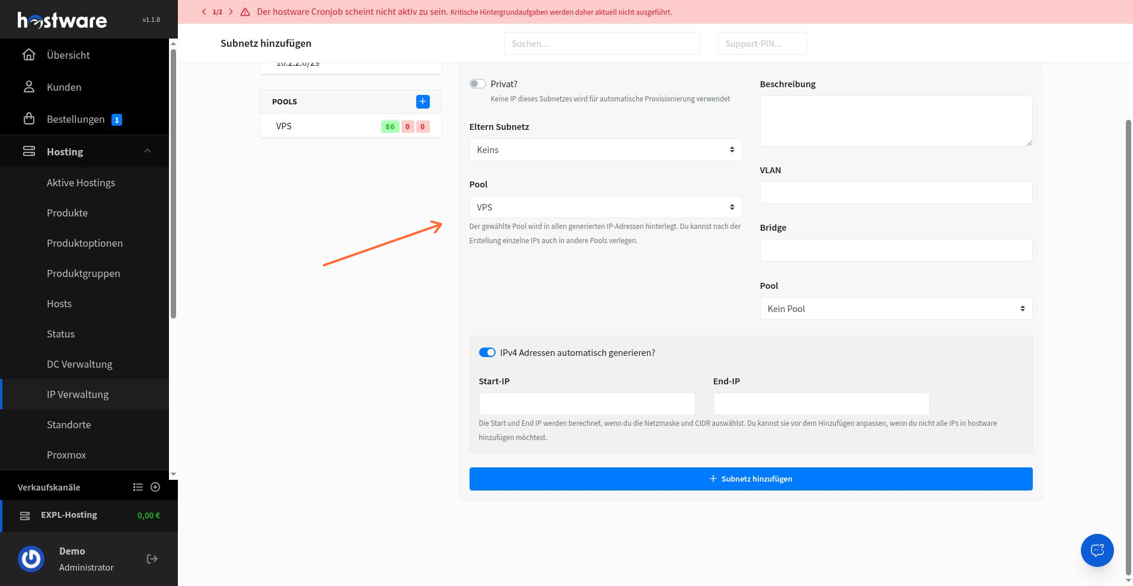Go to next alert with right chevron
This screenshot has width=1133, height=586.
(x=231, y=12)
